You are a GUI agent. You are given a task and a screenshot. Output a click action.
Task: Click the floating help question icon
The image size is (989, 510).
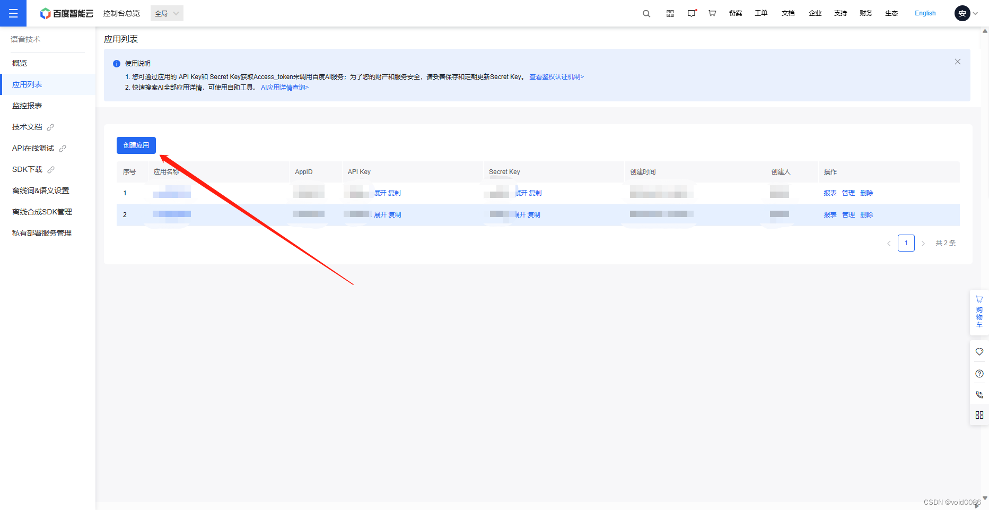(x=979, y=374)
